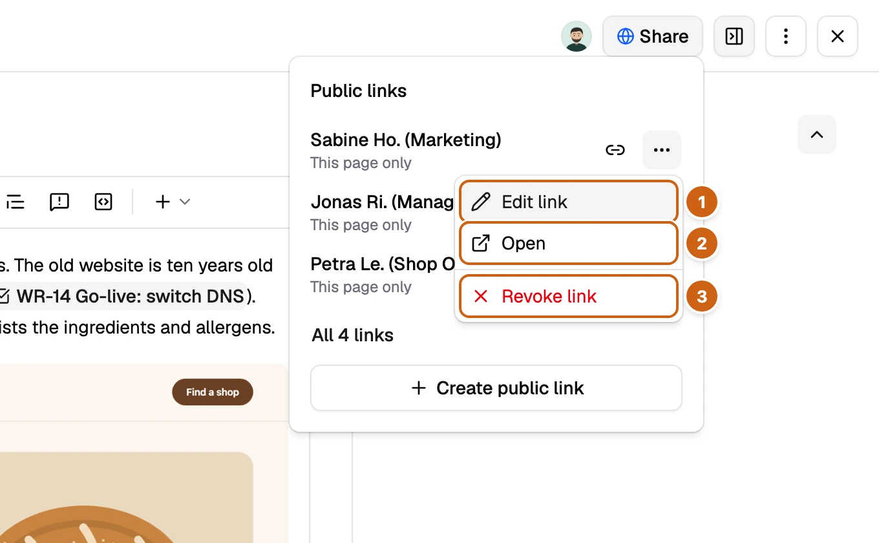Image resolution: width=879 pixels, height=543 pixels.
Task: Open the plus insert dropdown
Action: pos(173,202)
